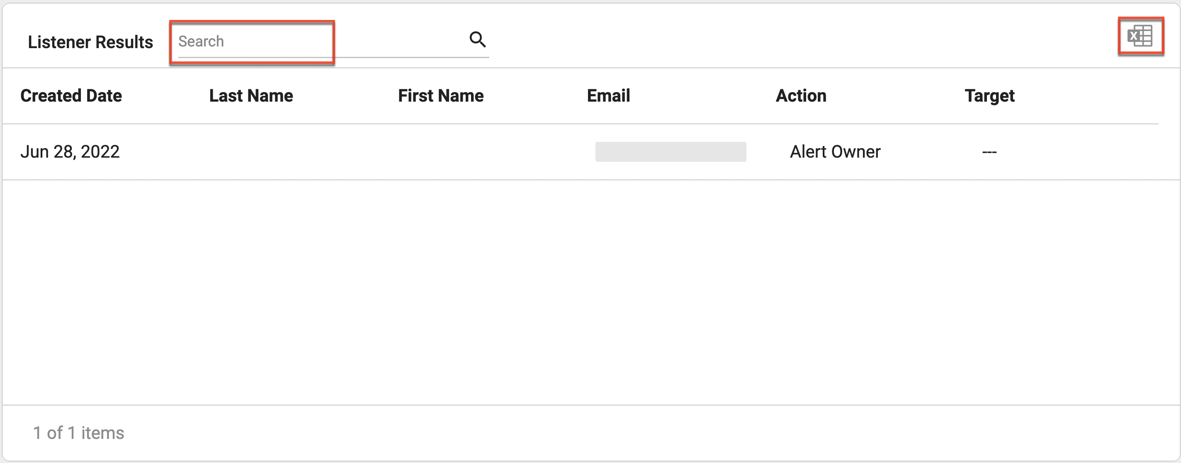Sort by the First Name column header
This screenshot has height=463, width=1181.
tap(440, 96)
